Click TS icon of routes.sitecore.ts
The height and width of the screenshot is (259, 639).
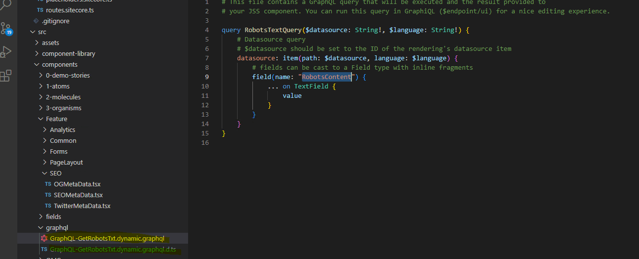(40, 10)
